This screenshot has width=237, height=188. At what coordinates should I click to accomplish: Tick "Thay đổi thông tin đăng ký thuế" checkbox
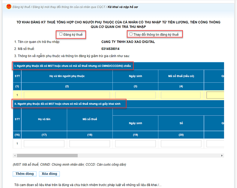131,34
